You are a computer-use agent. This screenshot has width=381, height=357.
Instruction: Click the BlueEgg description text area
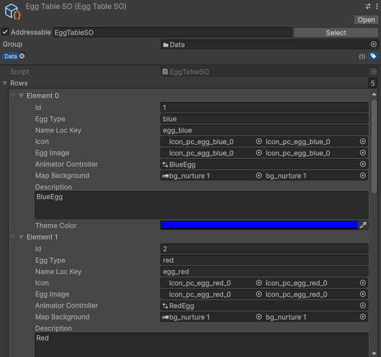[x=202, y=205]
